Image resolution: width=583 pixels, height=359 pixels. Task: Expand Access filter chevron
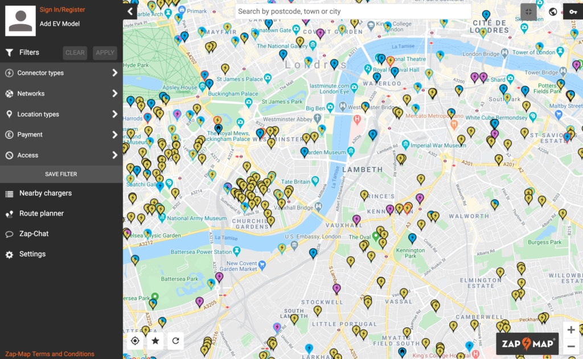click(x=115, y=155)
